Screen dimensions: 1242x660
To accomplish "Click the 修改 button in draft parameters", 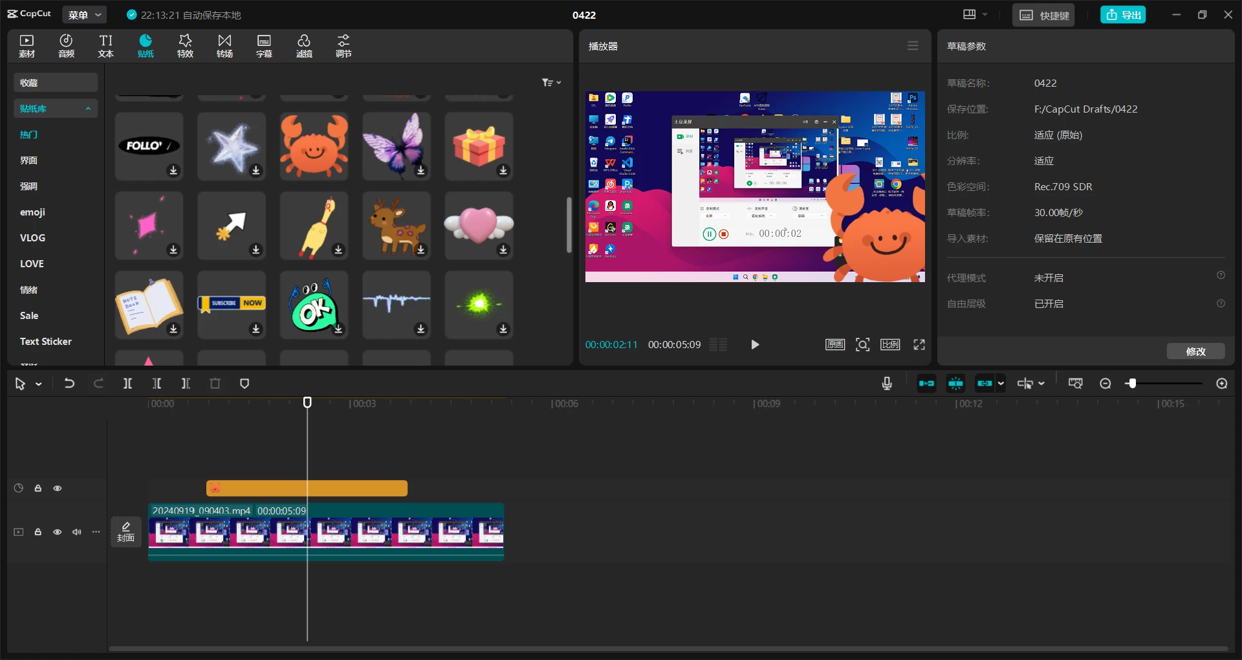I will click(x=1195, y=351).
